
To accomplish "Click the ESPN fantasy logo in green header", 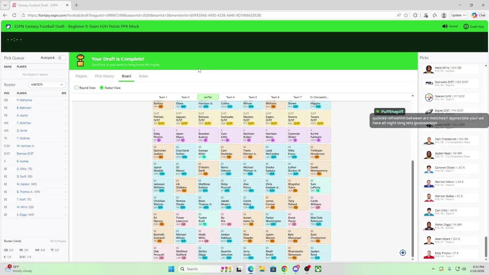I will pyautogui.click(x=8, y=26).
